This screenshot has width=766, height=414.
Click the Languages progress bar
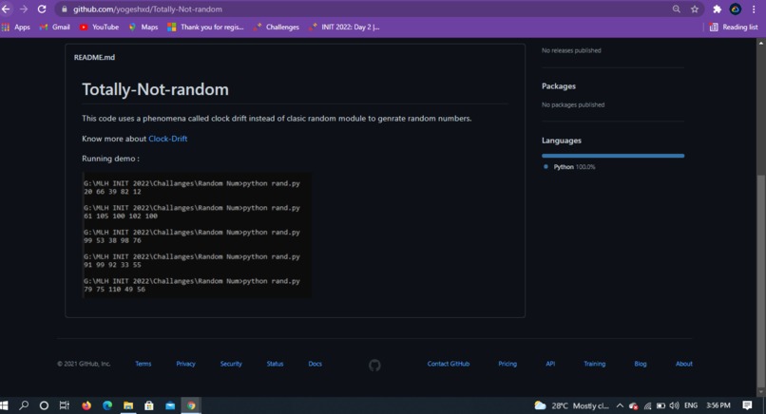613,156
